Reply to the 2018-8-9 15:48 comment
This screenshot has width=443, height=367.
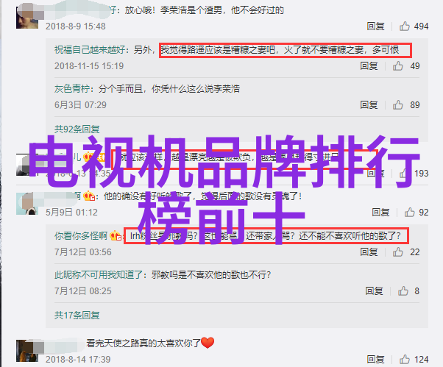coord(375,26)
